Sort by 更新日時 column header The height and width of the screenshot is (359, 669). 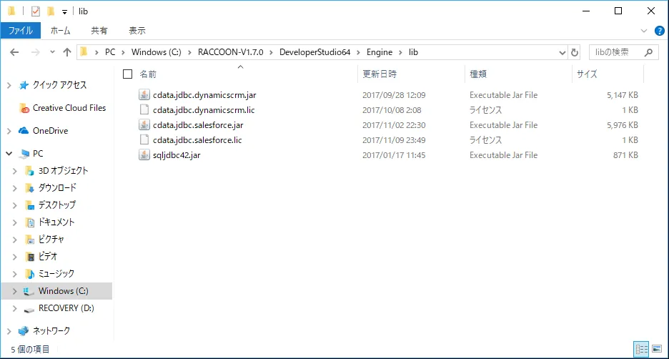point(380,74)
